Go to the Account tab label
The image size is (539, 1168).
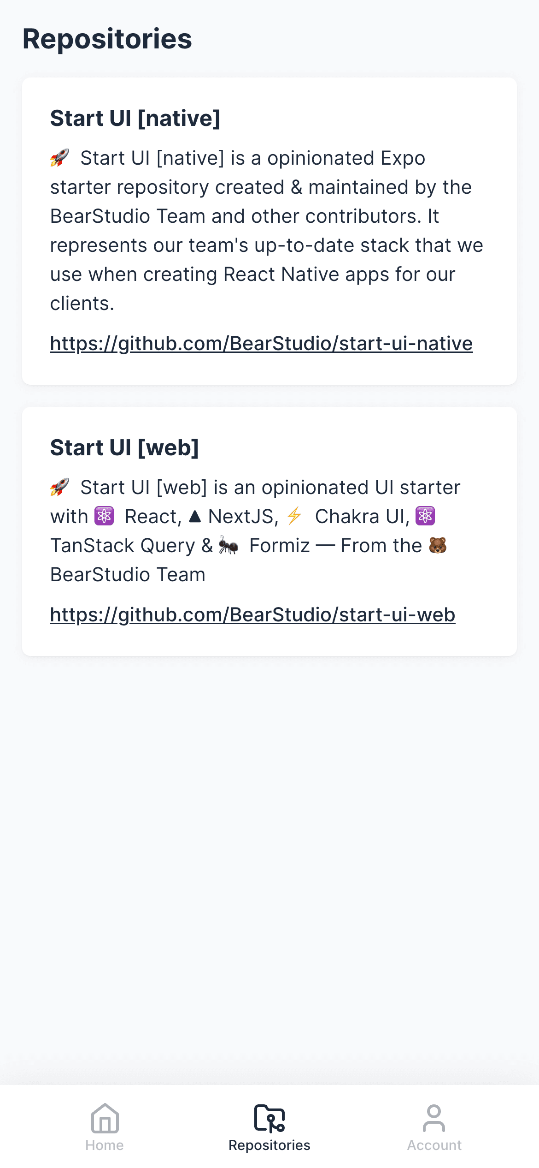[x=434, y=1145]
